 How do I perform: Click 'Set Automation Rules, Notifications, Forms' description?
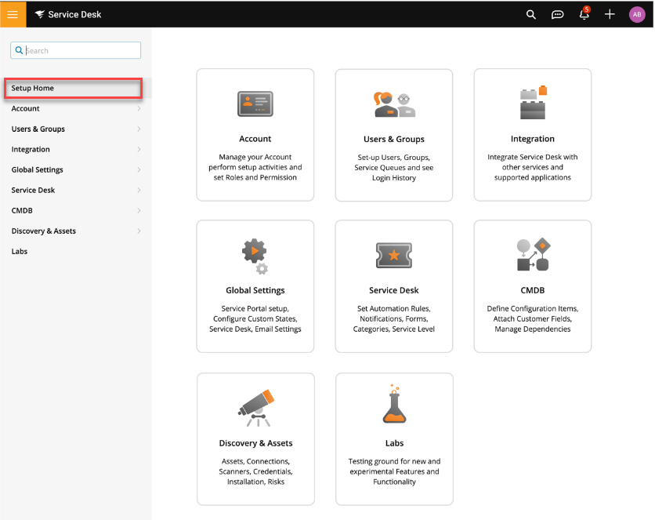(394, 319)
